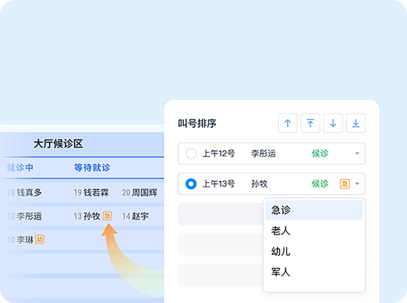Switch to the 等待就诊 column header
Screen dimensions: 407x303
(x=92, y=168)
